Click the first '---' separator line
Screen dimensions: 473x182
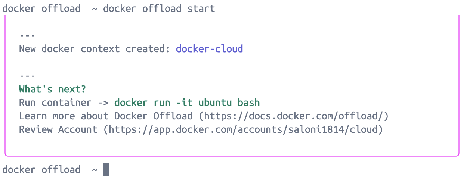pyautogui.click(x=27, y=35)
